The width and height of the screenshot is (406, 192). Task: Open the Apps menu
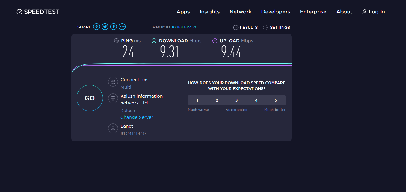tap(183, 12)
